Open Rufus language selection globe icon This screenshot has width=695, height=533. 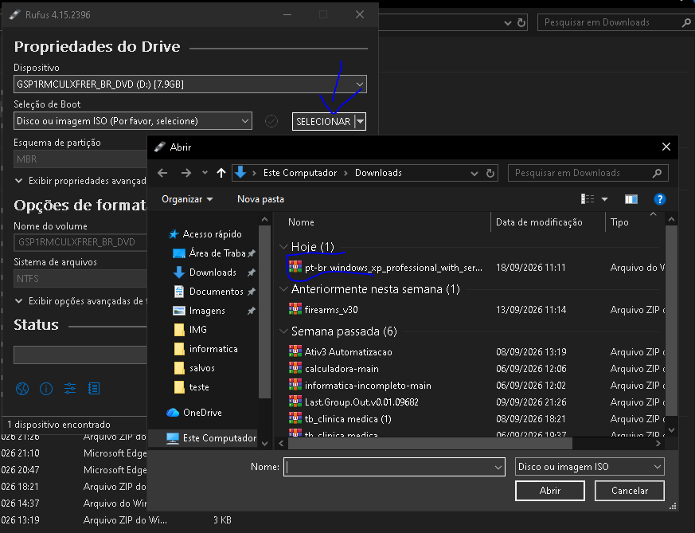click(x=22, y=389)
